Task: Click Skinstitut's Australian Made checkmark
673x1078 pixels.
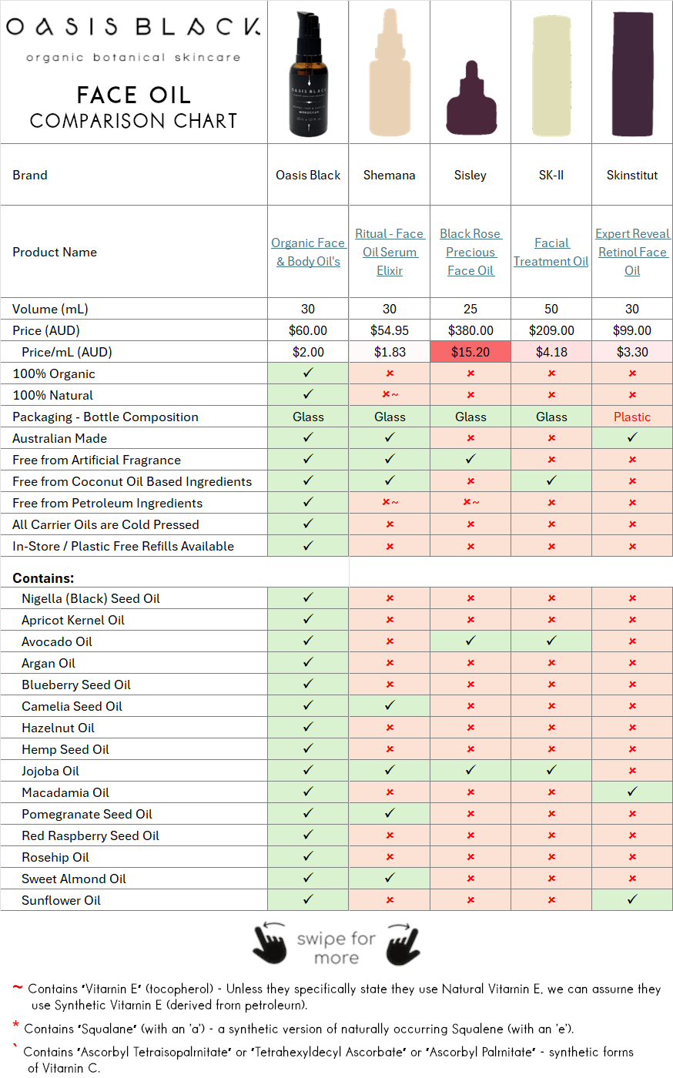Action: [x=632, y=438]
